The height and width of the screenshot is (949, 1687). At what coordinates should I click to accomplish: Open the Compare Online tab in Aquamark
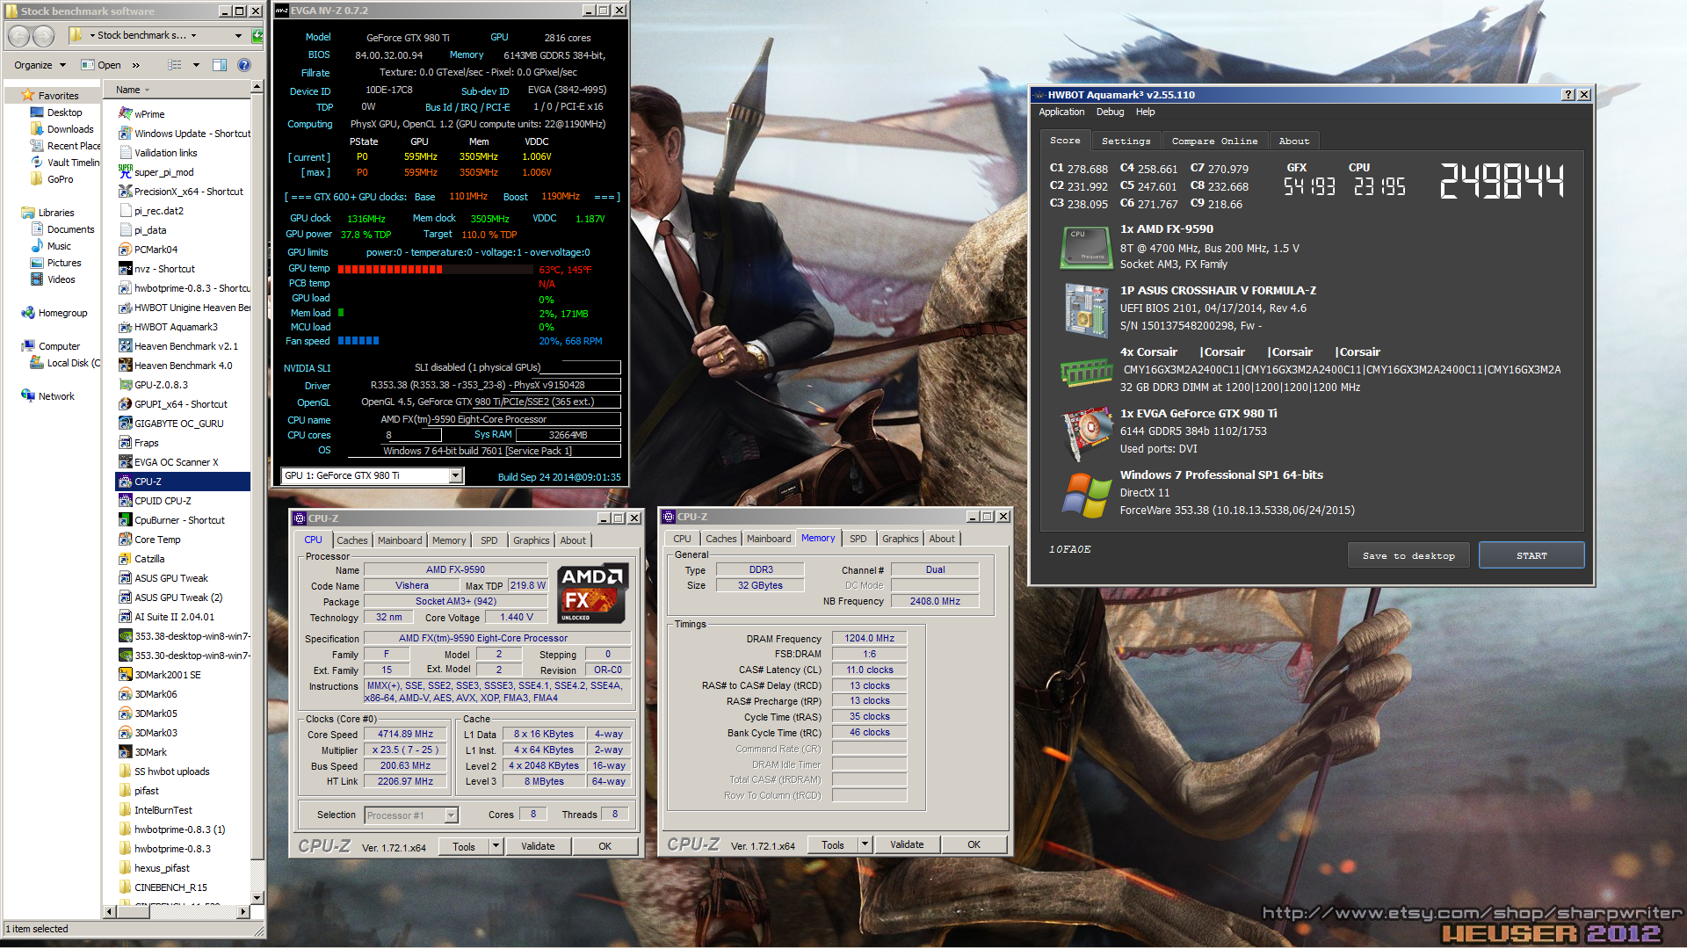click(1214, 141)
